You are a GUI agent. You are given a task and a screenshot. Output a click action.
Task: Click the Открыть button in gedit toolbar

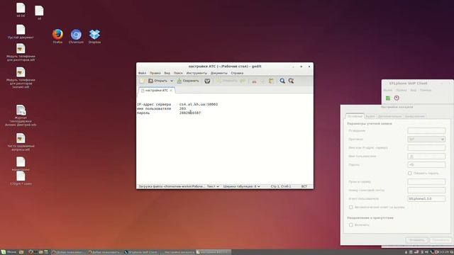[x=157, y=81]
